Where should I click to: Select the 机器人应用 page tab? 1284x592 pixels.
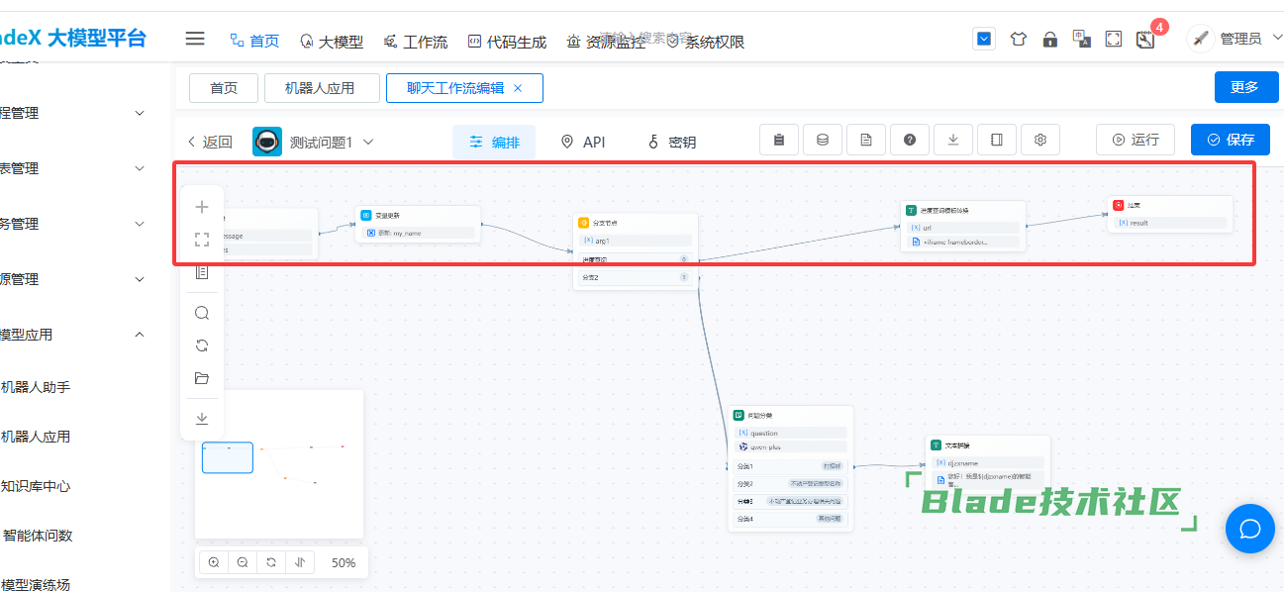tap(322, 88)
